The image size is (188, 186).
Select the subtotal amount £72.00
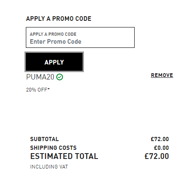point(160,139)
